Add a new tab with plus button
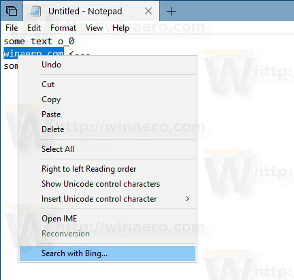The width and height of the screenshot is (294, 280). click(171, 11)
